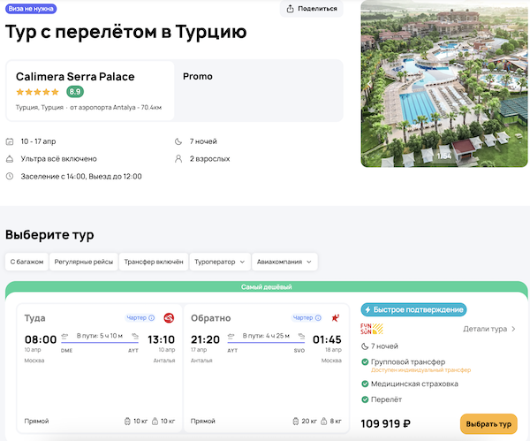This screenshot has height=441, width=530.
Task: Toggle the С багажом filter
Action: [25, 262]
